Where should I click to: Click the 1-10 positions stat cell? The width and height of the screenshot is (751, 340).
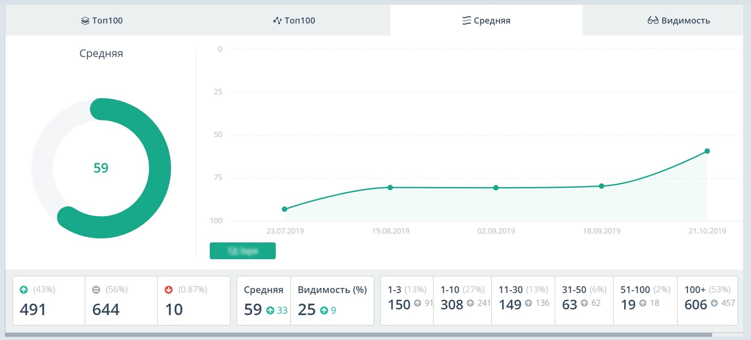click(x=462, y=300)
